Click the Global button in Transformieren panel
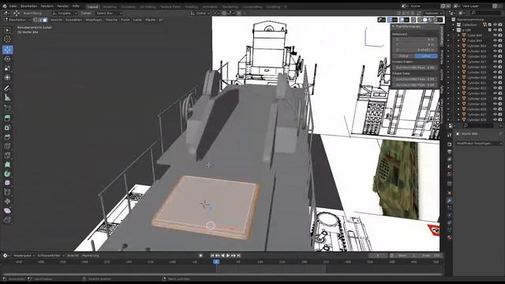 tap(403, 56)
